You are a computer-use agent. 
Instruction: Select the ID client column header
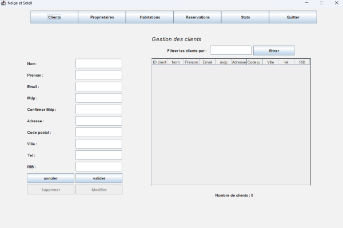159,62
